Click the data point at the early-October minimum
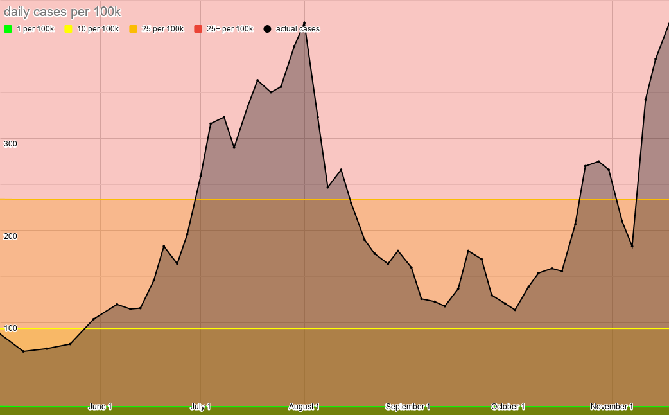 516,310
